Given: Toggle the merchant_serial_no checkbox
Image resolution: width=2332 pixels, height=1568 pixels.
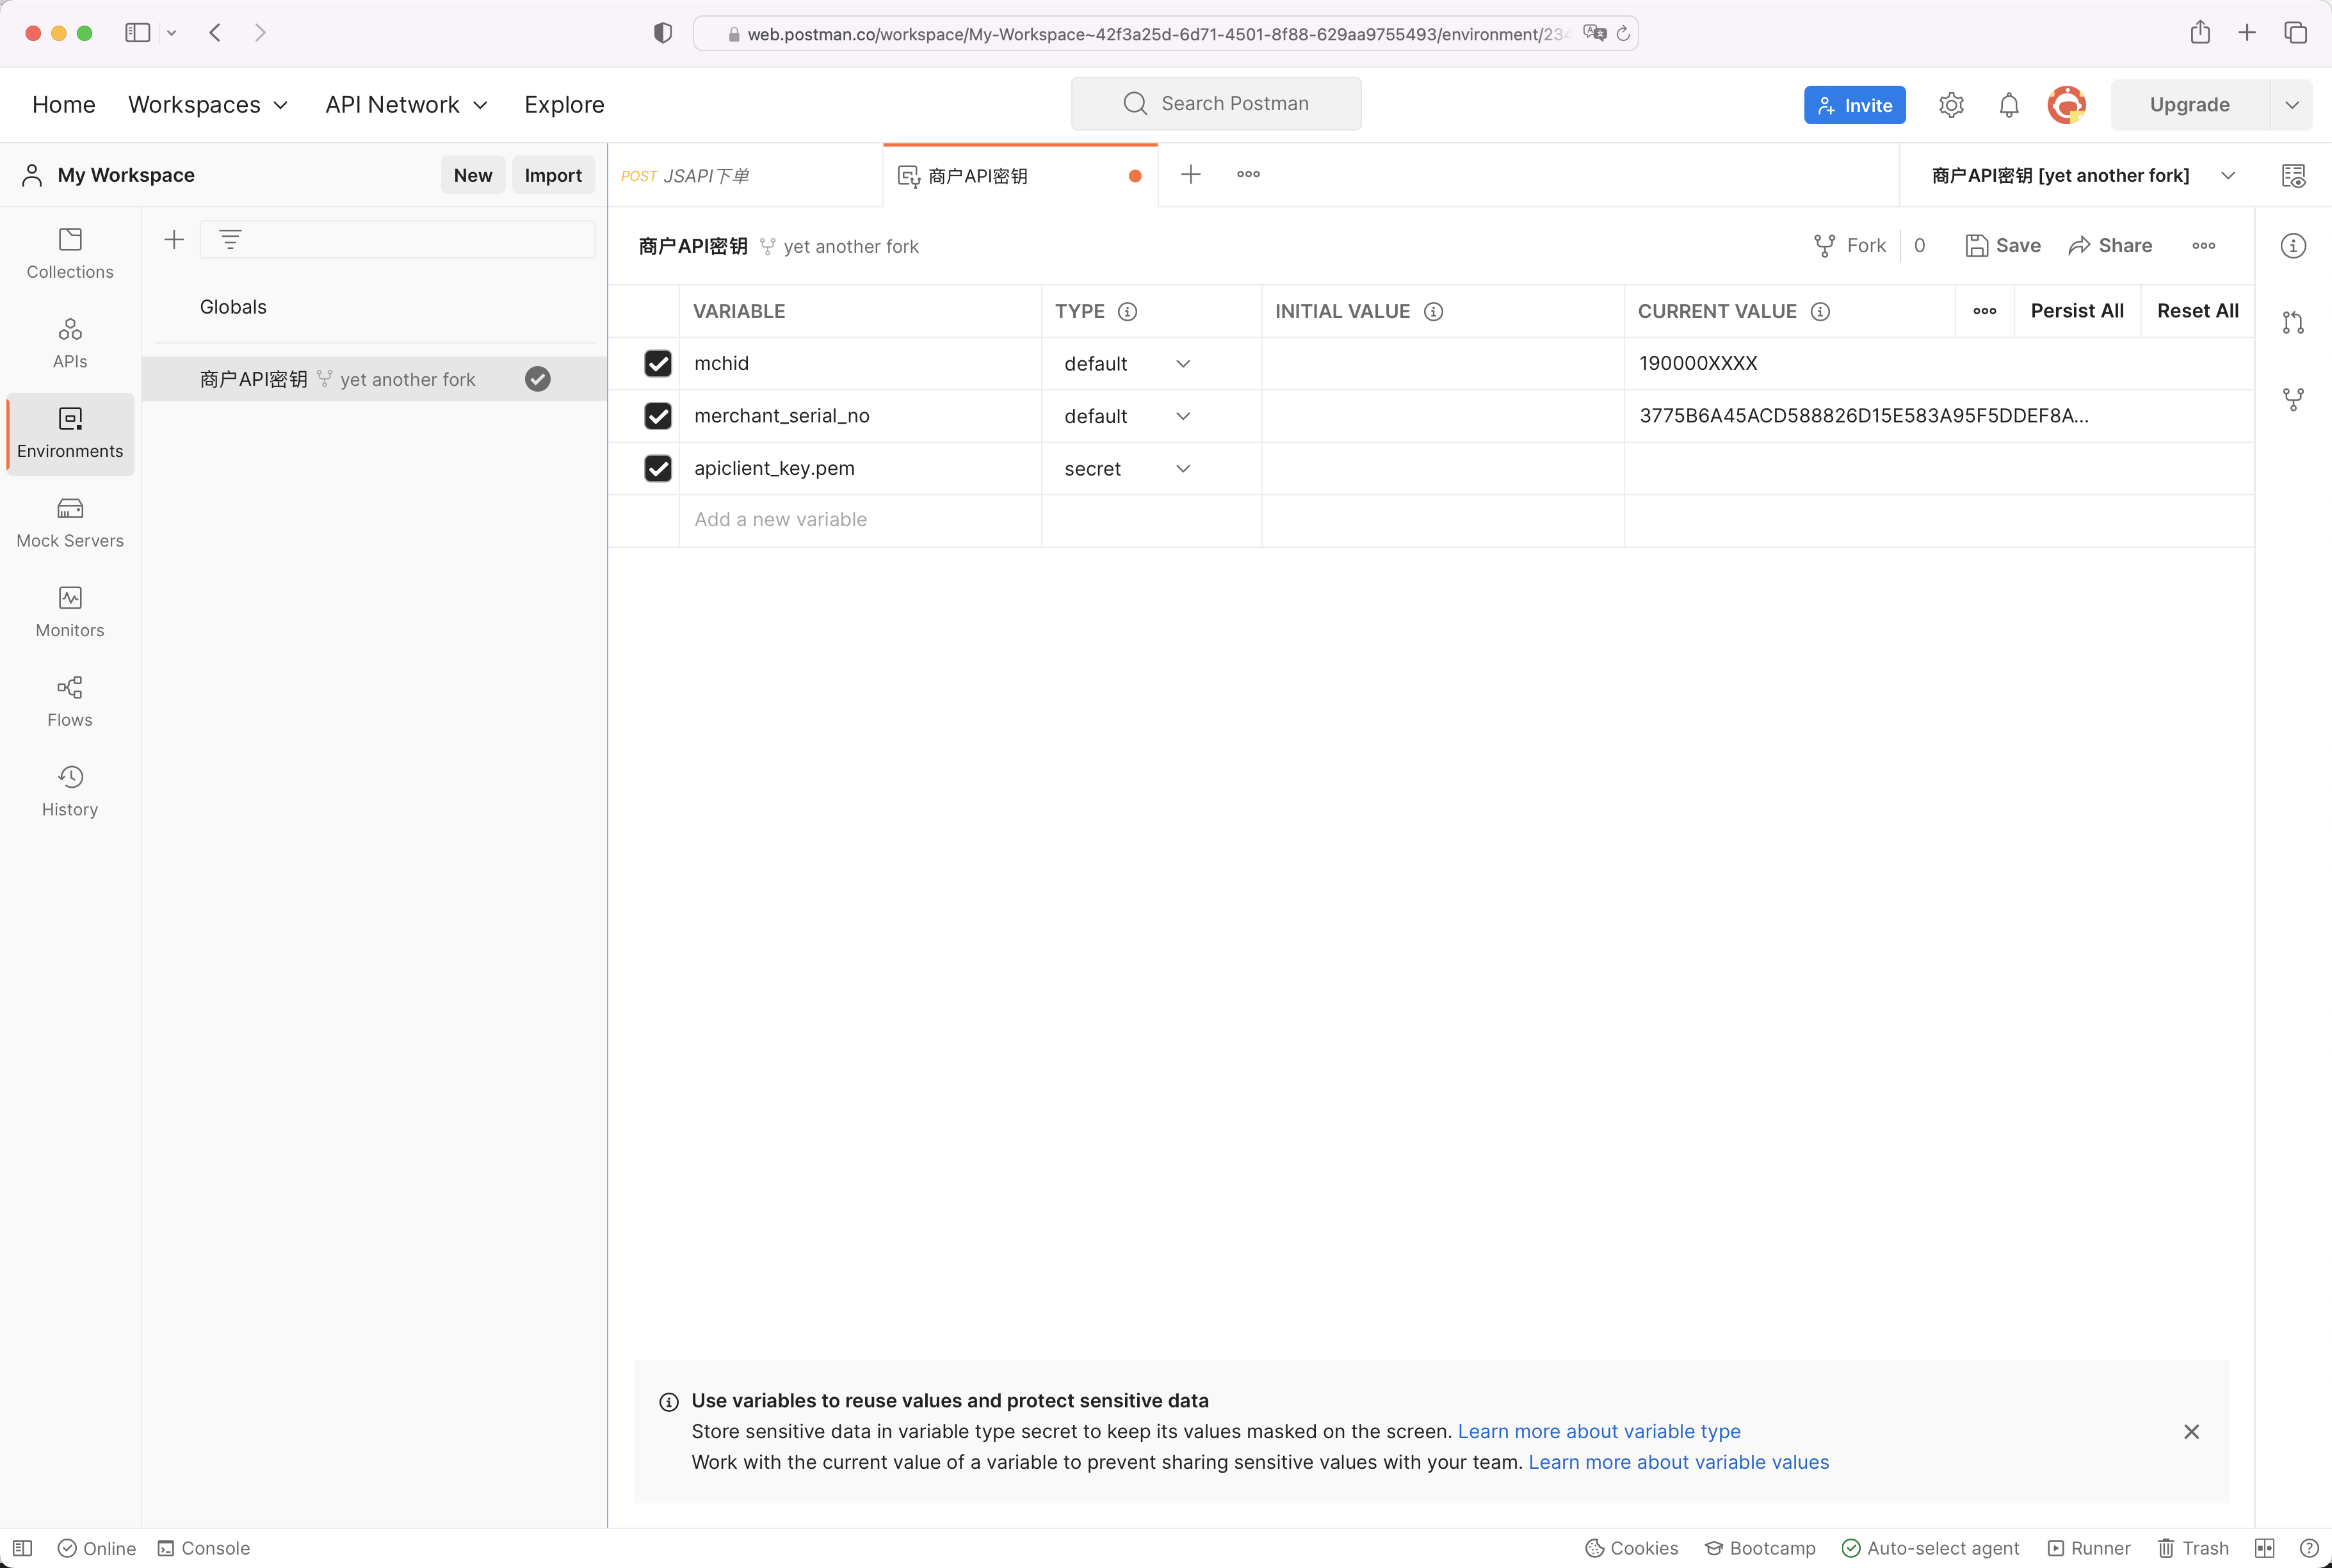Looking at the screenshot, I should point(658,415).
